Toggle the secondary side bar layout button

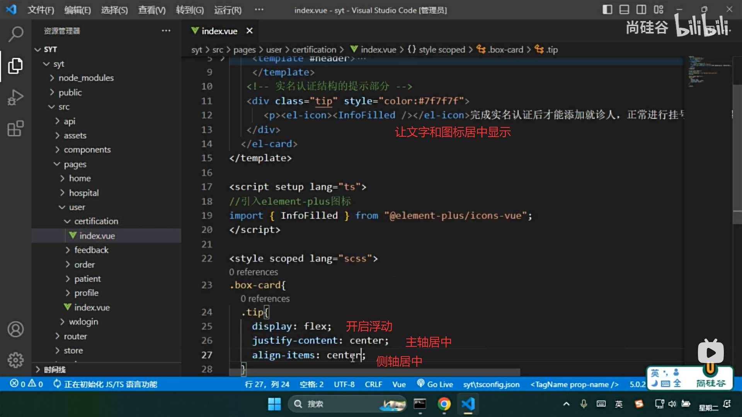641,10
